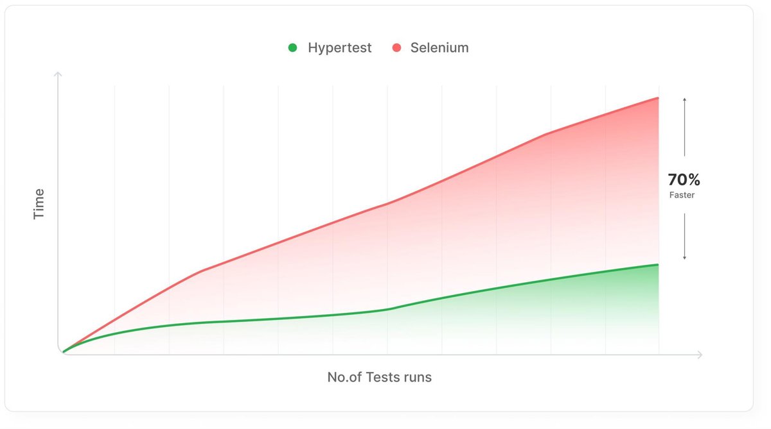Click the bold 70% text

(684, 180)
